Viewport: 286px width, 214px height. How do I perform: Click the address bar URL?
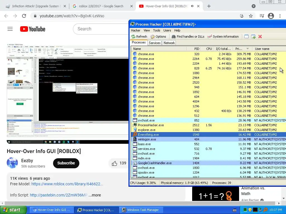72,16
